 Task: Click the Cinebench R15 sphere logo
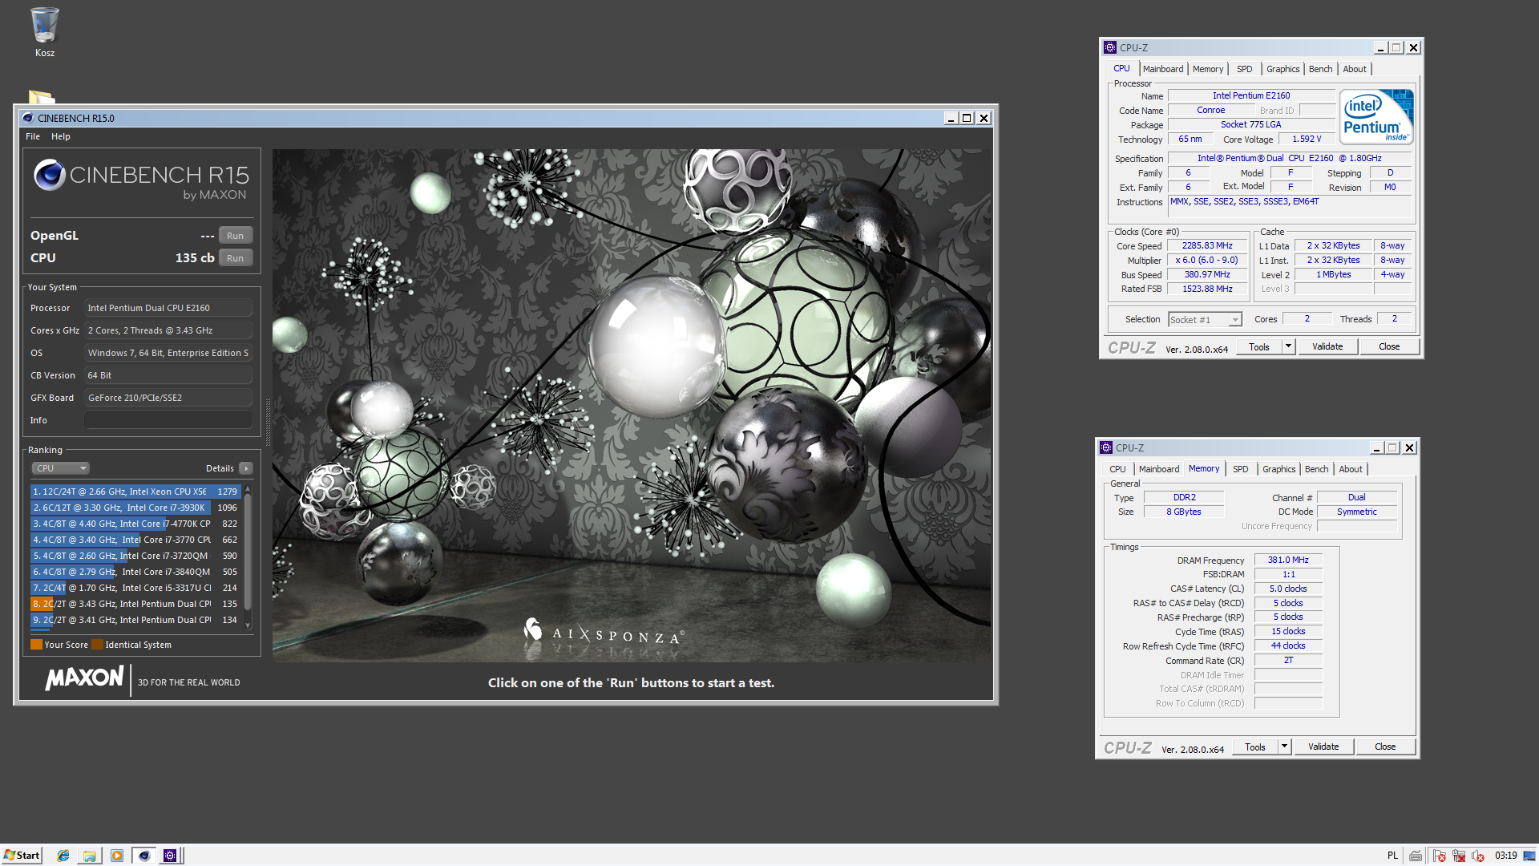click(49, 174)
